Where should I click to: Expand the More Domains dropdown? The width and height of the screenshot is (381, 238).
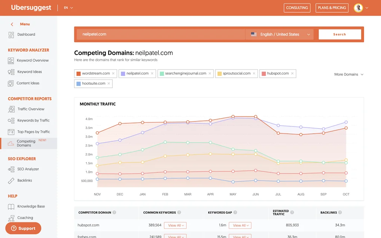tap(348, 74)
